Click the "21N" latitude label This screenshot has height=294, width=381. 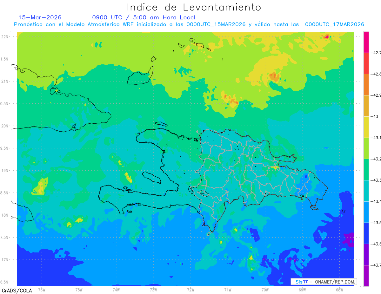click(x=5, y=81)
